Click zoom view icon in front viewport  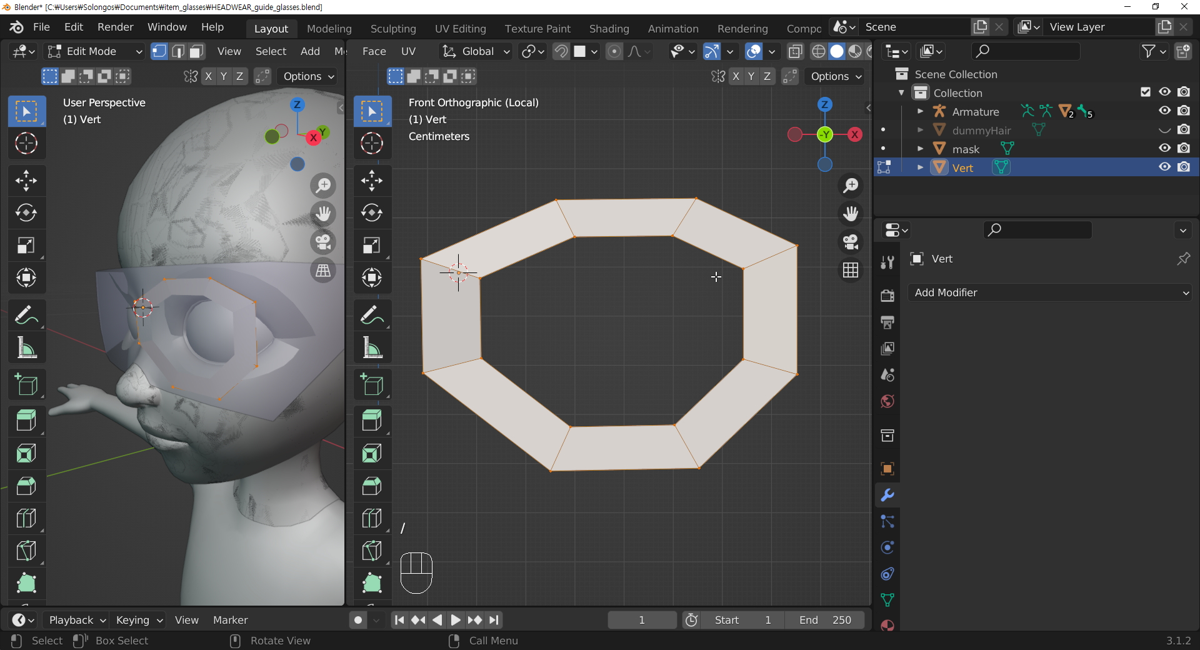tap(851, 186)
